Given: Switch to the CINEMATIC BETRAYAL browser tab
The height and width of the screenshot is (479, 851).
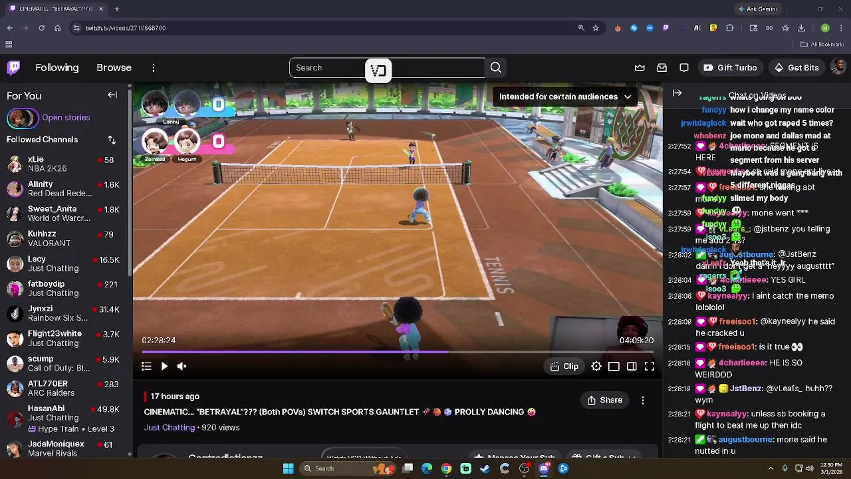Looking at the screenshot, I should (57, 9).
